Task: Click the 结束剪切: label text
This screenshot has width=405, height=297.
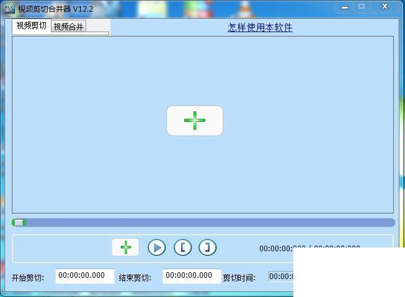Action: pos(135,278)
